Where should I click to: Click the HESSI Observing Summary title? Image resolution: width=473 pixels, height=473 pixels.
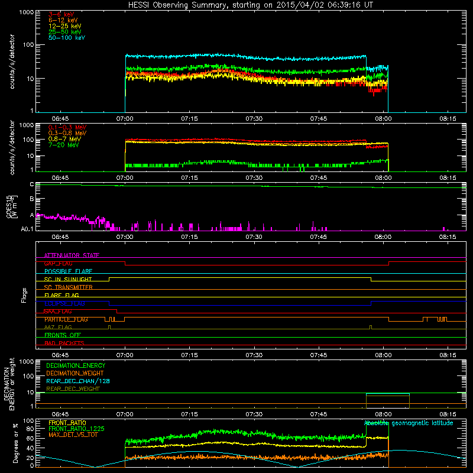(250, 5)
